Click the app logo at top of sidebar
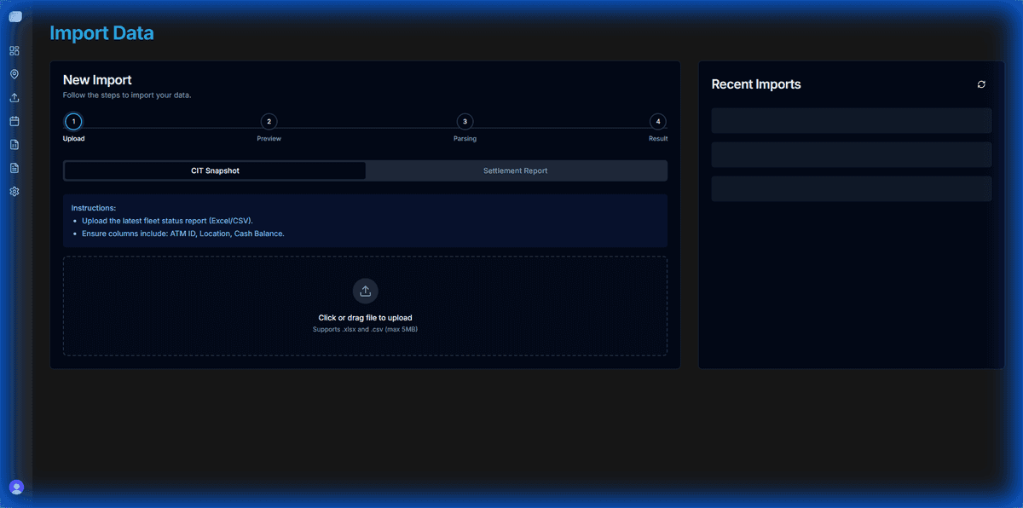 tap(15, 15)
